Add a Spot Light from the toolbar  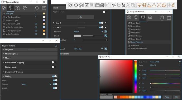click(x=149, y=5)
